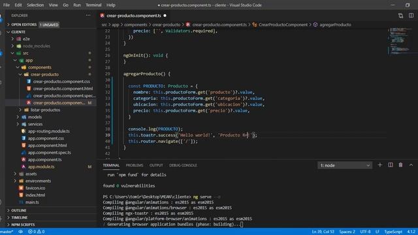The width and height of the screenshot is (418, 235).
Task: Click the CrearProductoComponent breadcrumb
Action: [283, 25]
